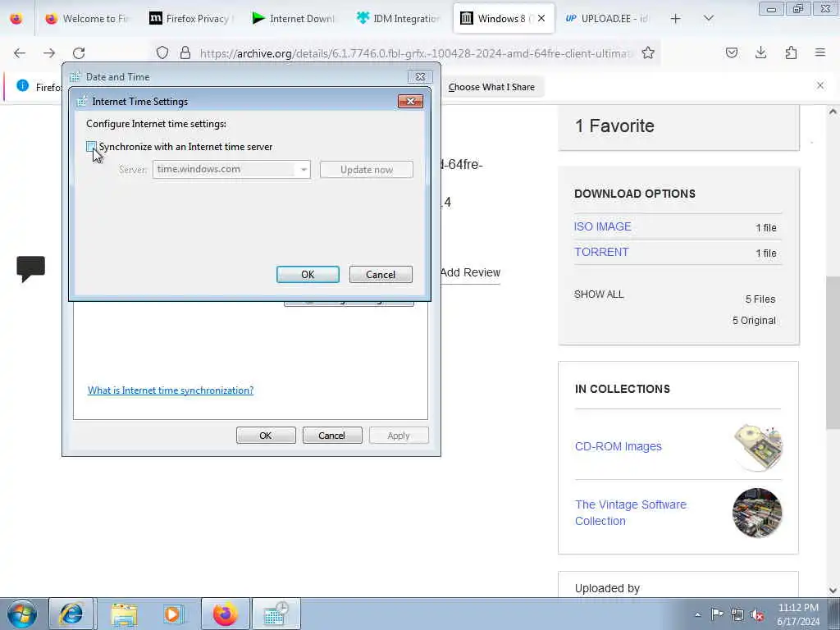Click the black speech bubble icon
The width and height of the screenshot is (840, 630).
pos(30,268)
